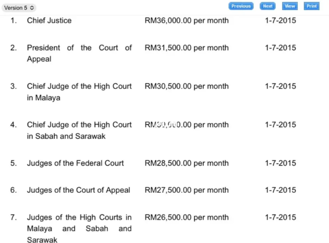Open the Version 5 dropdown
This screenshot has height=243, width=329.
19,8
